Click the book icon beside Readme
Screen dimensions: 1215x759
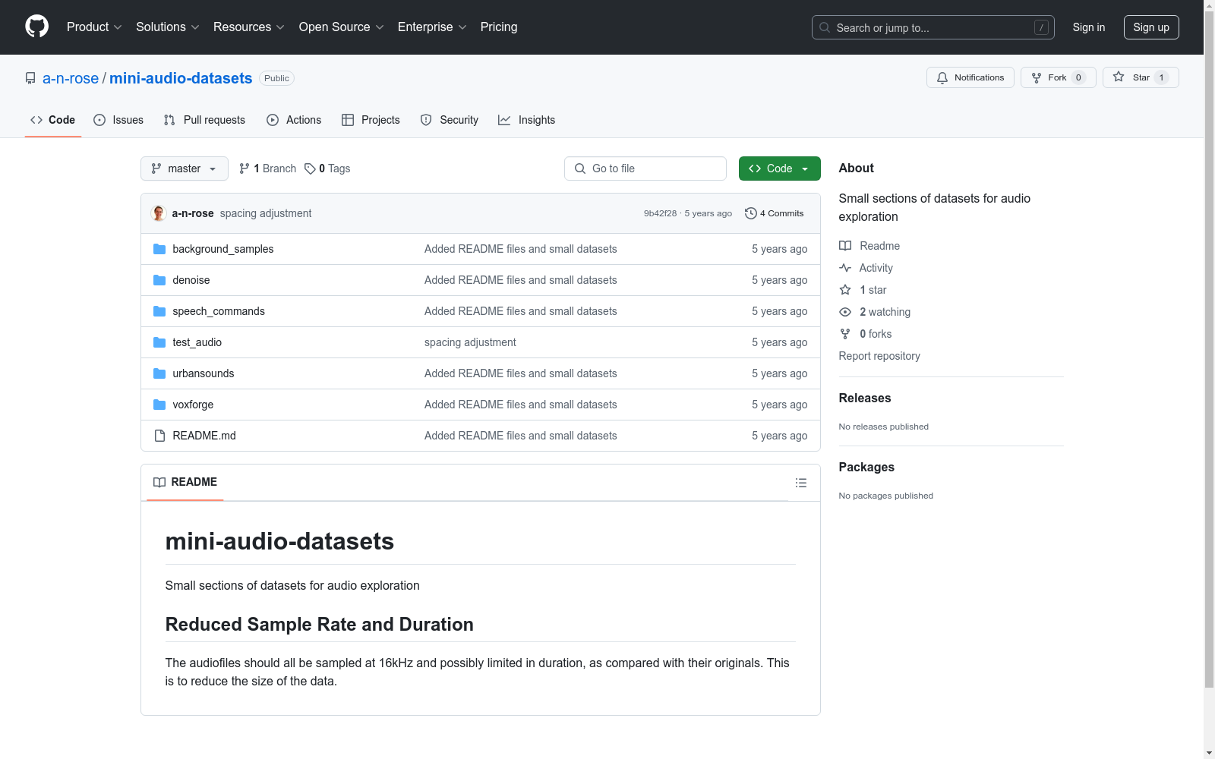[x=845, y=246]
